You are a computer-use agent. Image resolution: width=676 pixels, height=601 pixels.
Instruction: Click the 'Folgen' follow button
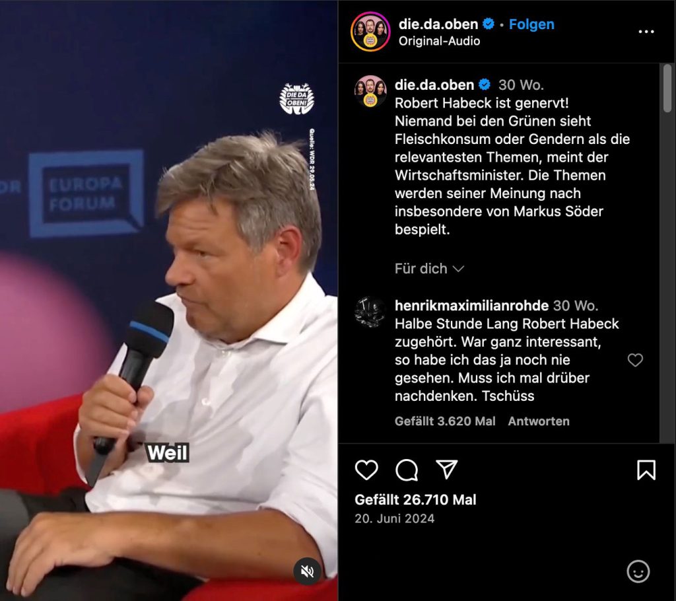click(x=531, y=24)
